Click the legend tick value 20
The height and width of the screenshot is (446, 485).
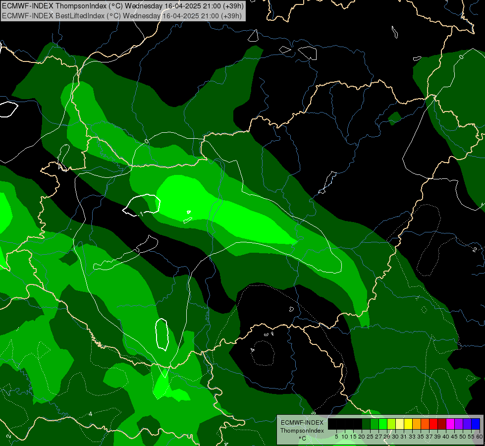point(362,437)
